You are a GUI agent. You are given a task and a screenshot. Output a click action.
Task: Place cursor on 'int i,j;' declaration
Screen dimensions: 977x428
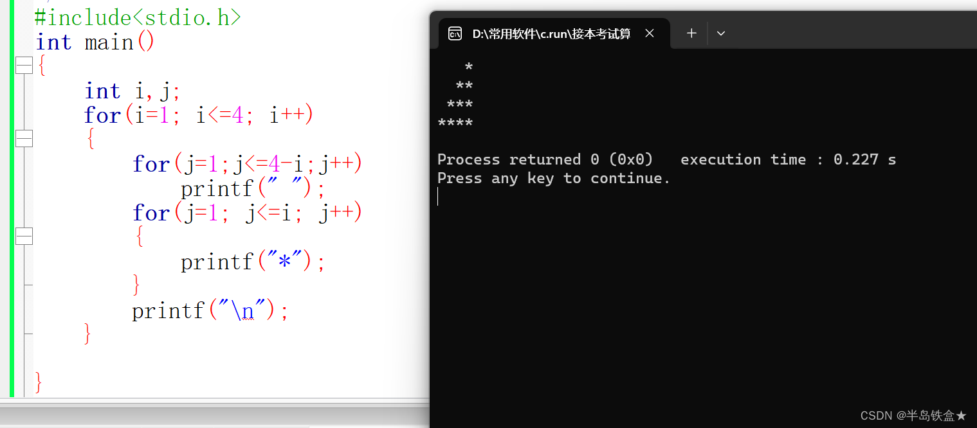(x=132, y=91)
